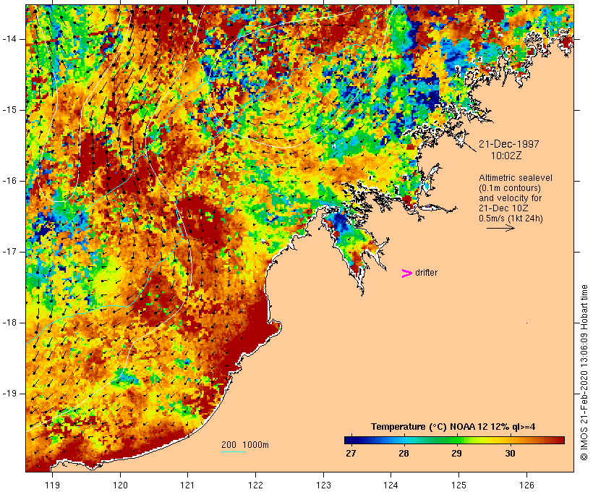593x492 pixels.
Task: Click the 'drifter' legend label
Action: point(426,273)
